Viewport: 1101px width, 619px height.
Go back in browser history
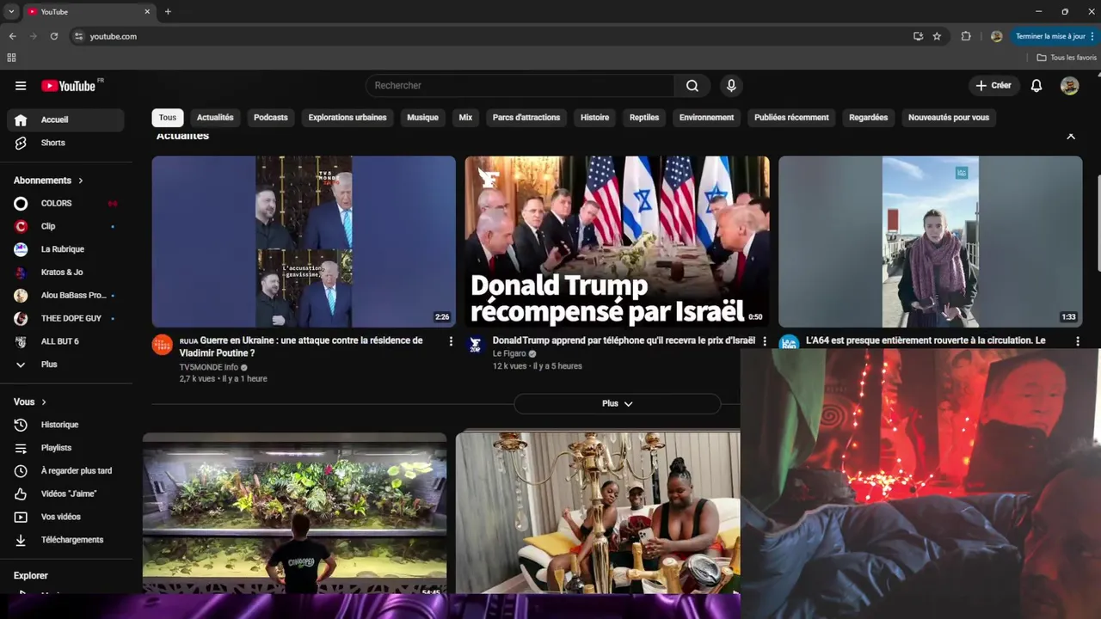click(12, 36)
